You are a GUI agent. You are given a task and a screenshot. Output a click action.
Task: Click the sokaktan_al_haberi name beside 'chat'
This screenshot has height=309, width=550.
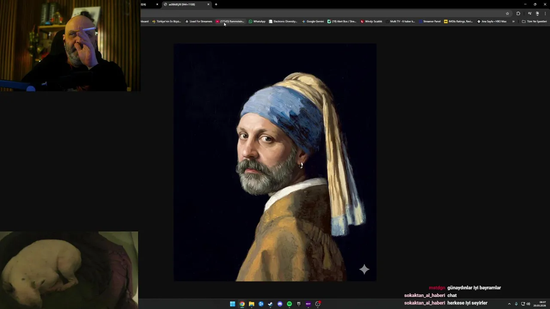click(425, 295)
